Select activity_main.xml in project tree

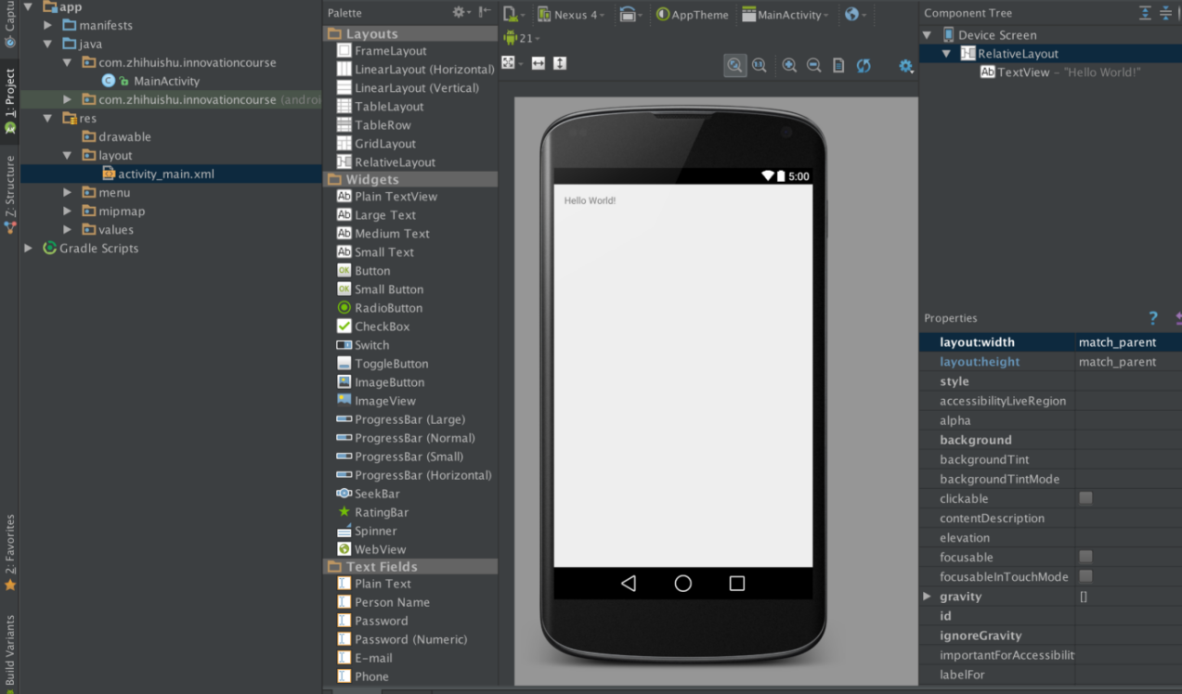165,174
